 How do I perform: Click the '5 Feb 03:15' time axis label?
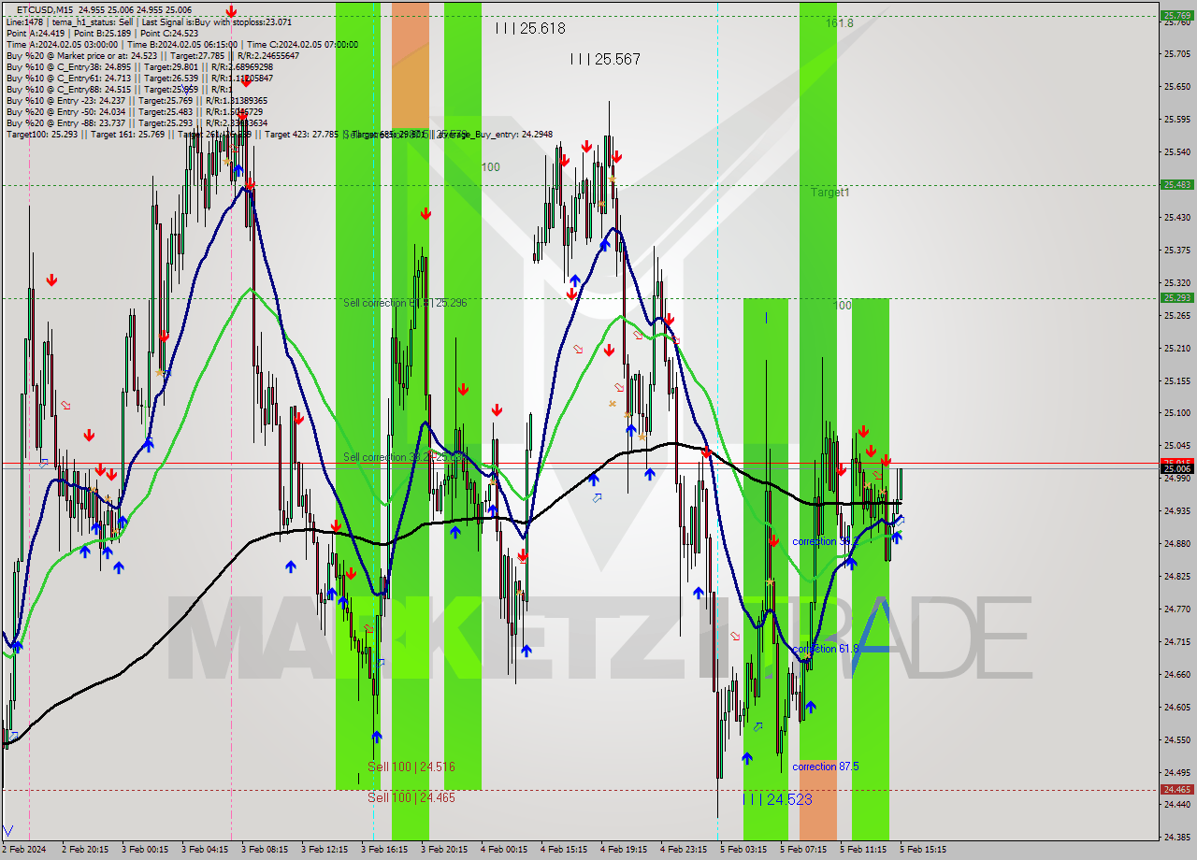(x=743, y=850)
